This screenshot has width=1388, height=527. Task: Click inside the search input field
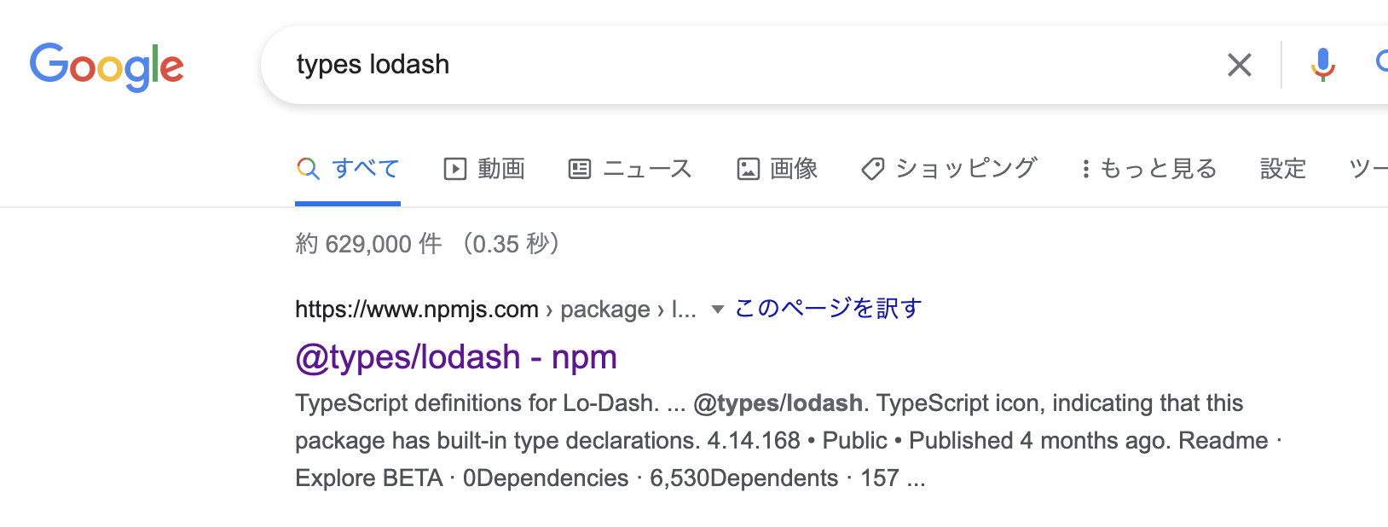[597, 65]
